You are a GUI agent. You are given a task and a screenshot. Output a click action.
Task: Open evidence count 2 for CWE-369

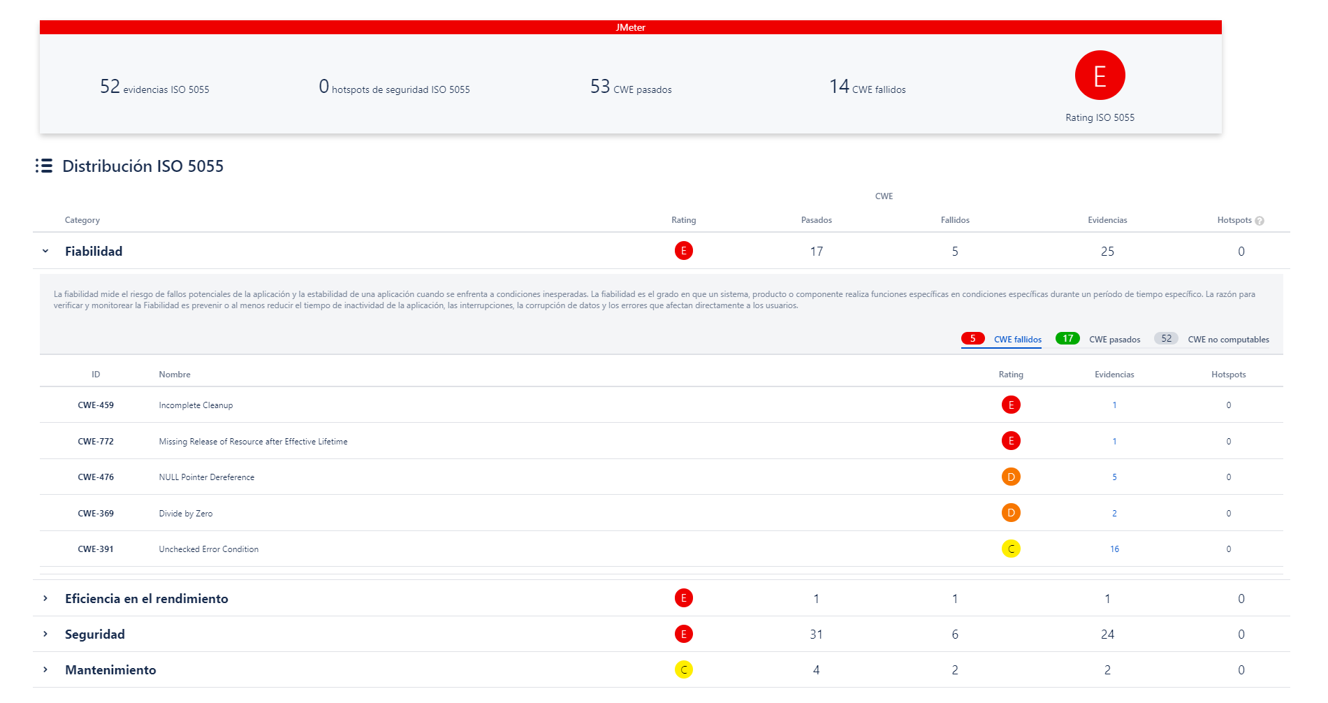(1114, 514)
